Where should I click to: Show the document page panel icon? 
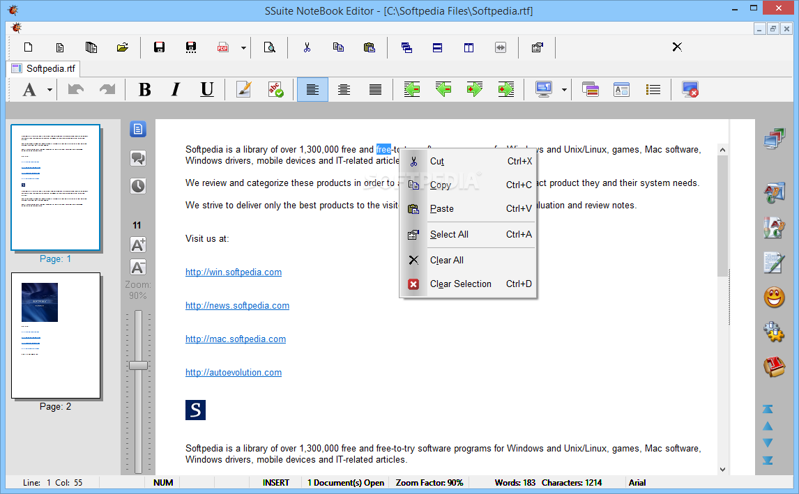click(x=137, y=130)
